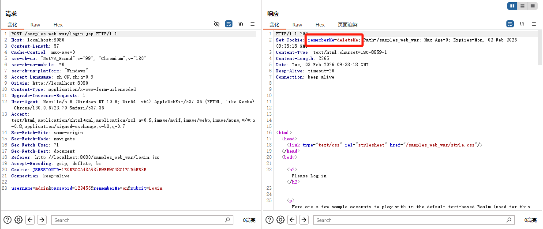
Task: Click the Upgrade-Insecure-Requests: 1 header
Action: pos(48,95)
